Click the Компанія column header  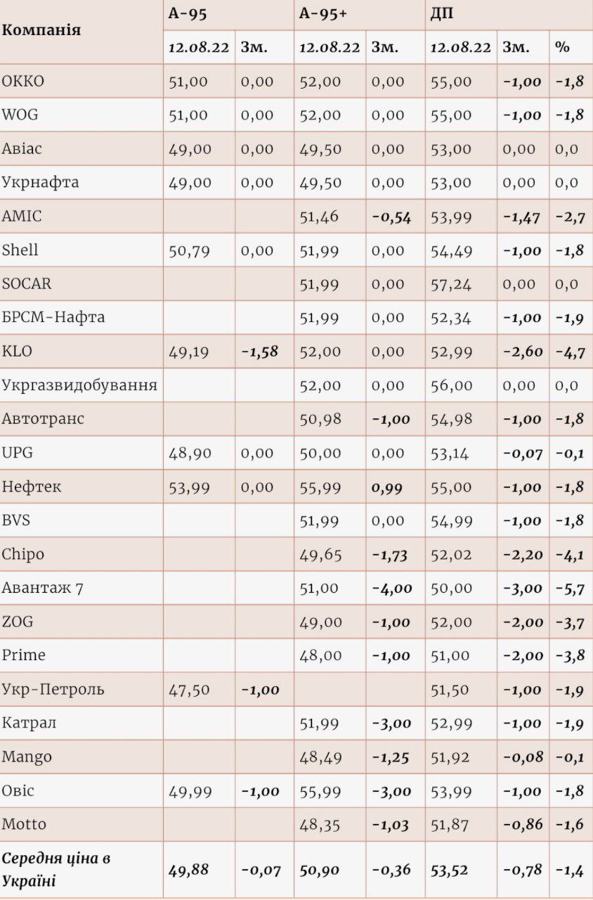click(41, 30)
